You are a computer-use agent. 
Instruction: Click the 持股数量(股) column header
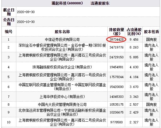(x=116, y=32)
